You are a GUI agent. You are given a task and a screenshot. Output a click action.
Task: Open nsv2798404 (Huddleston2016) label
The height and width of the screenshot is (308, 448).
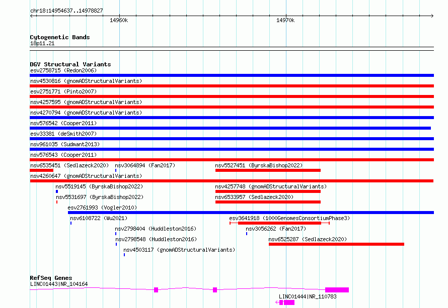[x=156, y=229]
